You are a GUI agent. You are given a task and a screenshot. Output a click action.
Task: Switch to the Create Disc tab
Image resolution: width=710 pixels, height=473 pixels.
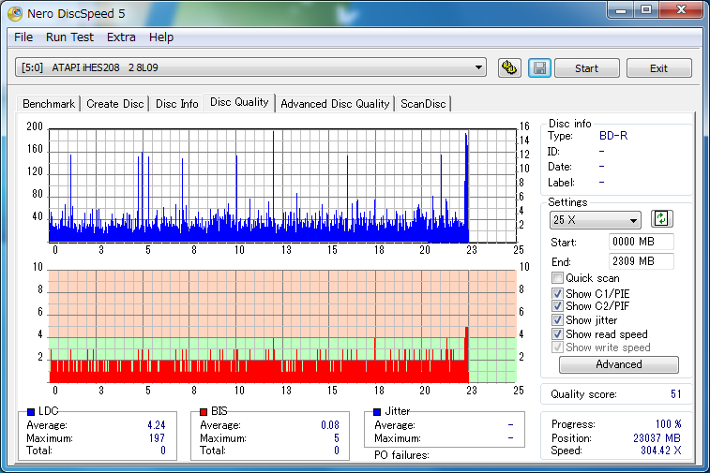click(115, 104)
